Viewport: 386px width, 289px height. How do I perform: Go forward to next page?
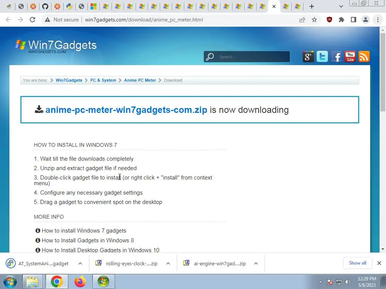(20, 20)
